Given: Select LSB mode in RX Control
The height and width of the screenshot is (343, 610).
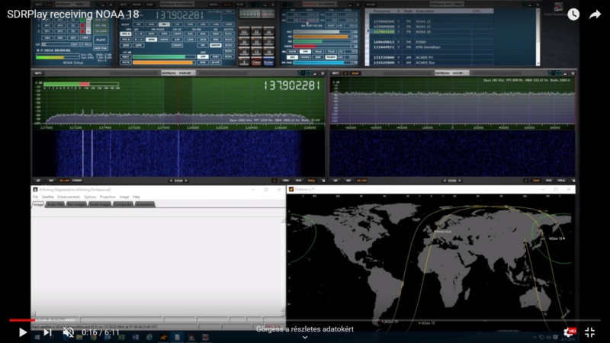Looking at the screenshot, I should (204, 24).
